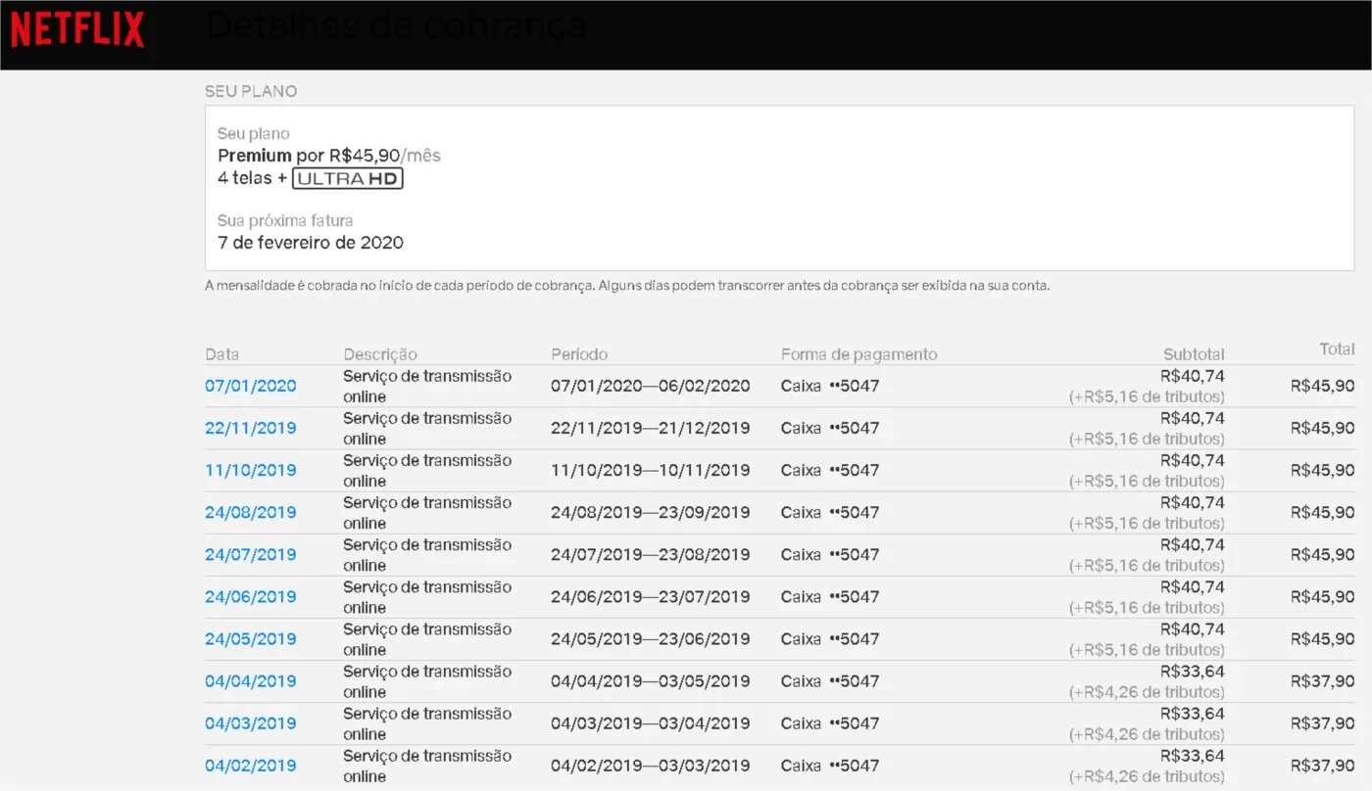The height and width of the screenshot is (791, 1372).
Task: Click '(+R$5,16 de tributos)' in the 24/06/2019 row
Action: click(1147, 607)
